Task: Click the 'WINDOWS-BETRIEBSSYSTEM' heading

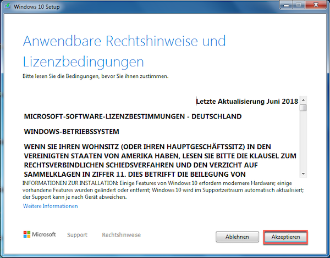Action: click(x=71, y=132)
